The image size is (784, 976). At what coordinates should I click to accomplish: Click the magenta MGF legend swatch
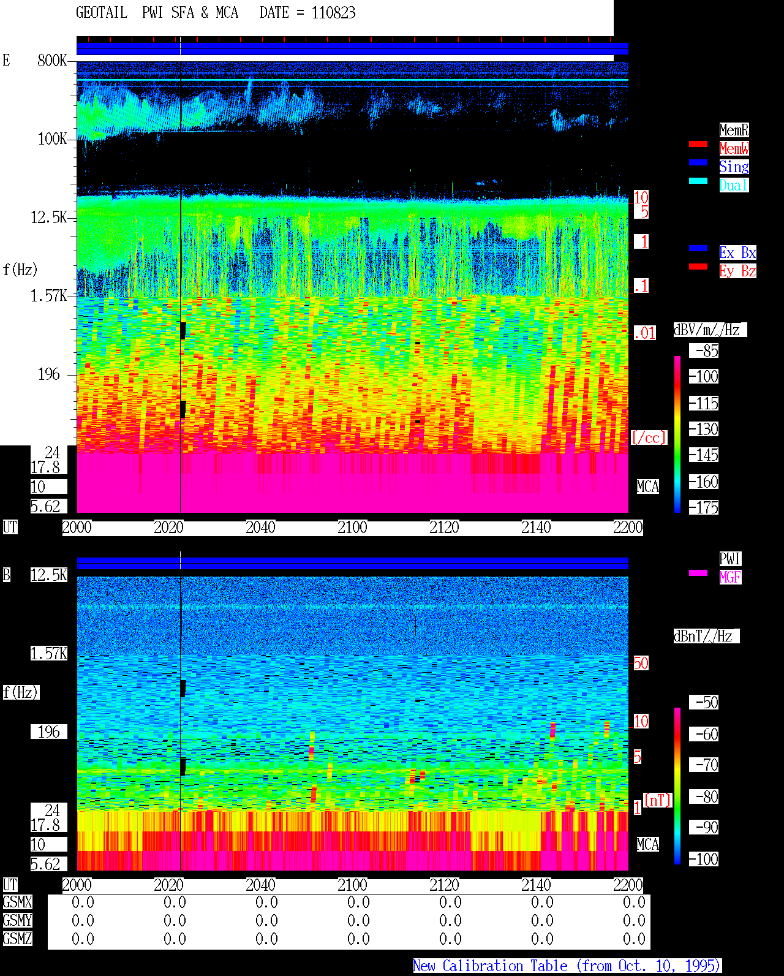click(698, 573)
